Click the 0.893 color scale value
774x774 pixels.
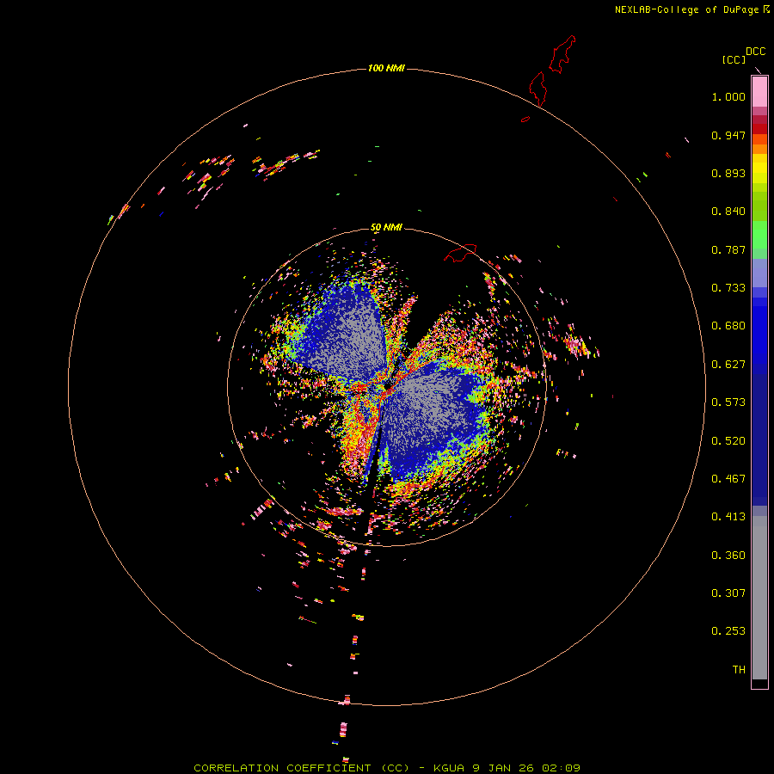[x=728, y=173]
